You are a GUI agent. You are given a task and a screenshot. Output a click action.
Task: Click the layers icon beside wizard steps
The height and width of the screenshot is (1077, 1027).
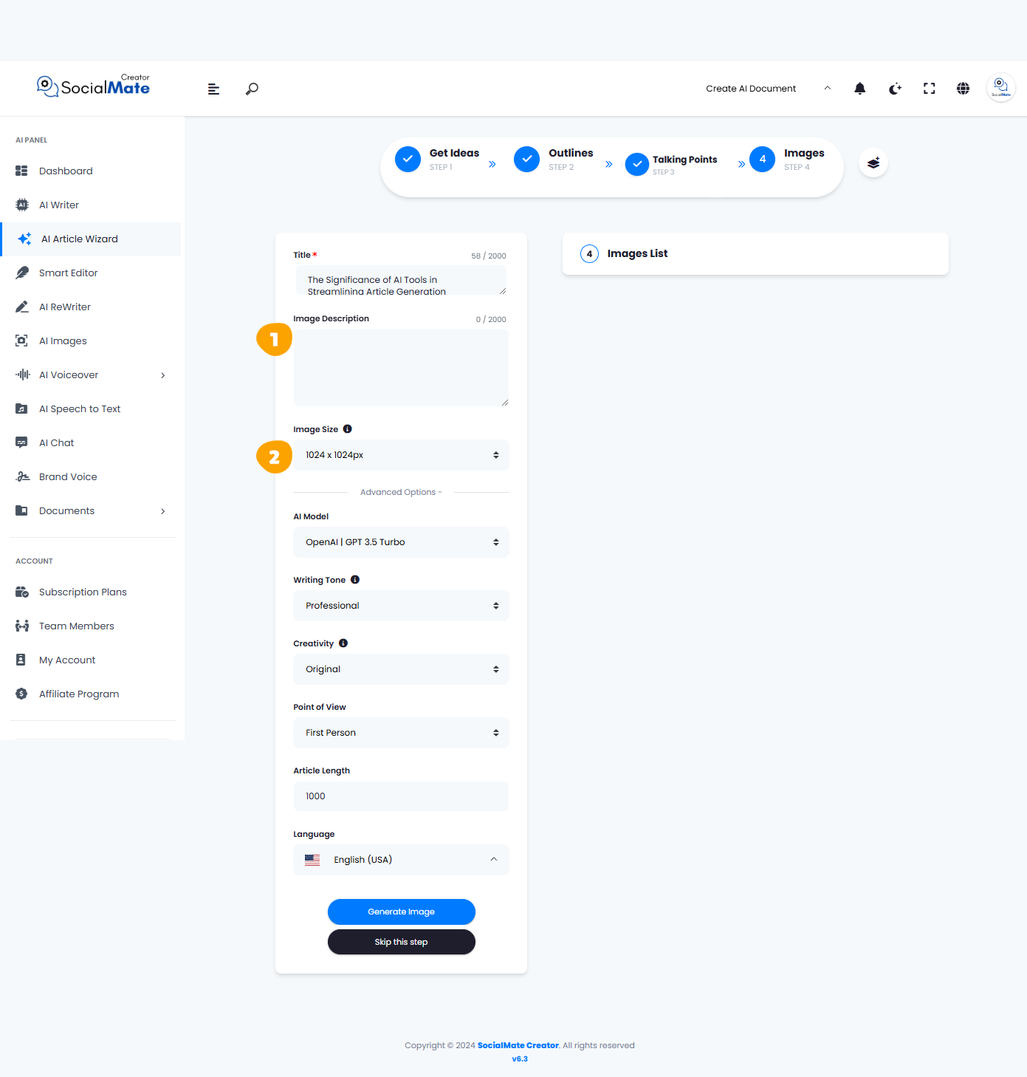[x=873, y=163]
